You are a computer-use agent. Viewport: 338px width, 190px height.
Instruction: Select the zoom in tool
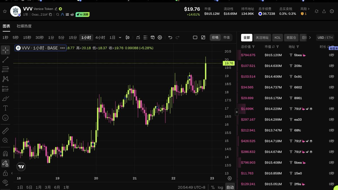[x=5, y=140]
